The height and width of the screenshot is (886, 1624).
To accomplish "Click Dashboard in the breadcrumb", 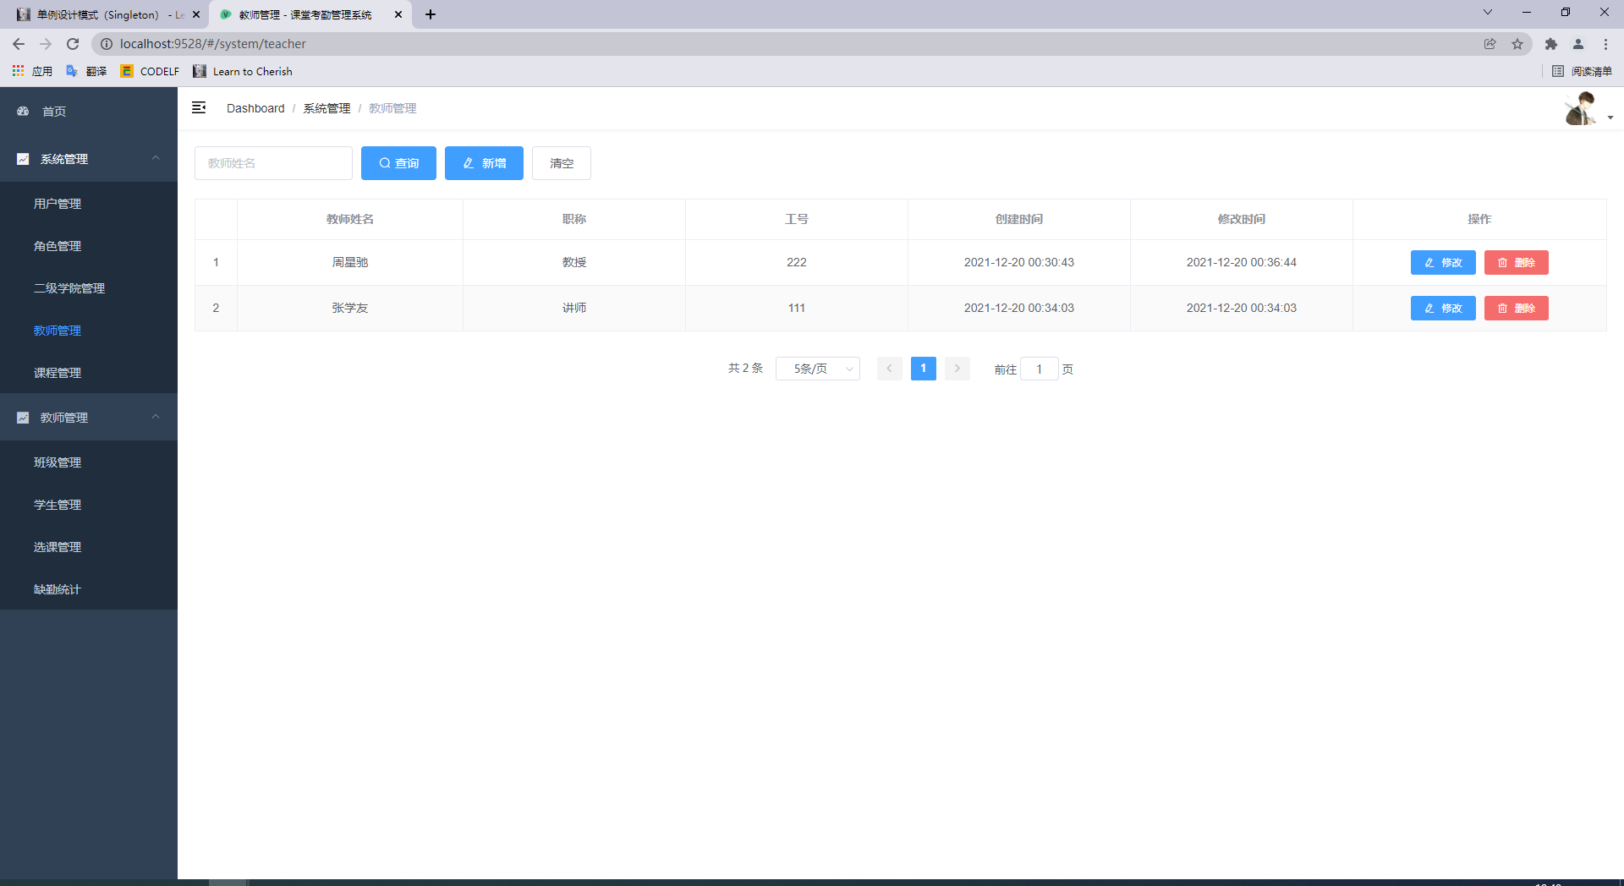I will point(255,108).
